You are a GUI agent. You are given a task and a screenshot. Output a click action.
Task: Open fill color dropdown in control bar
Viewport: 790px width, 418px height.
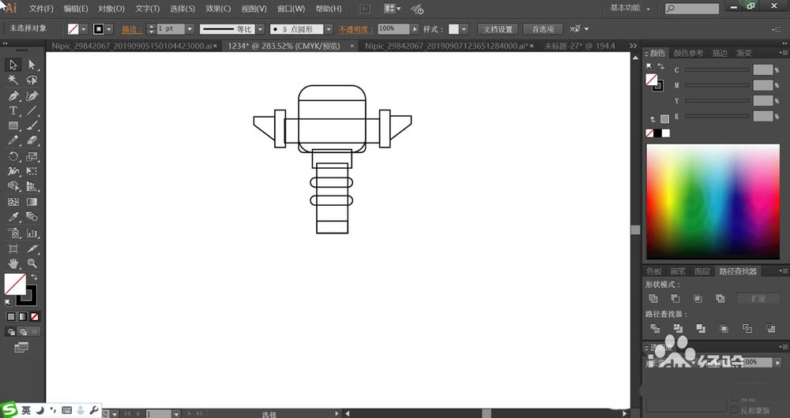coord(84,29)
